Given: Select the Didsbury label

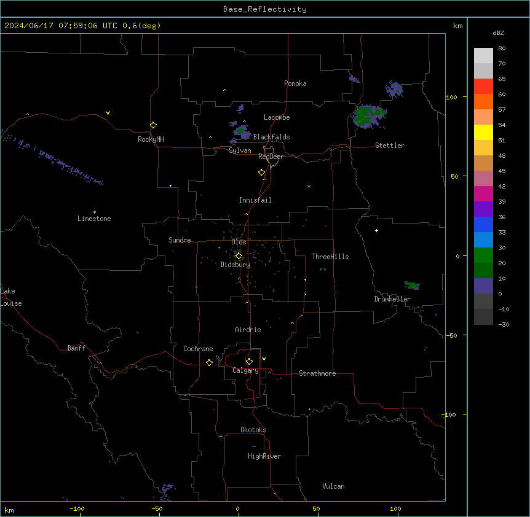Looking at the screenshot, I should [235, 265].
